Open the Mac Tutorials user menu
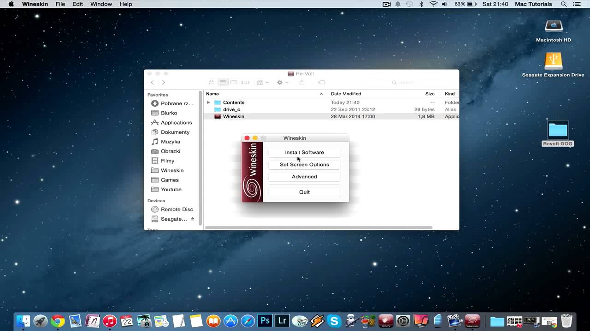 533,4
